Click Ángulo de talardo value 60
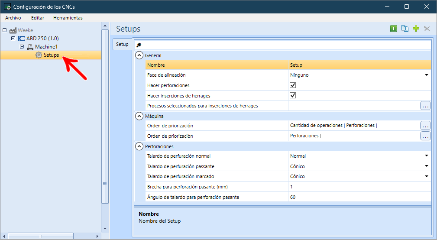This screenshot has width=437, height=240. 359,197
